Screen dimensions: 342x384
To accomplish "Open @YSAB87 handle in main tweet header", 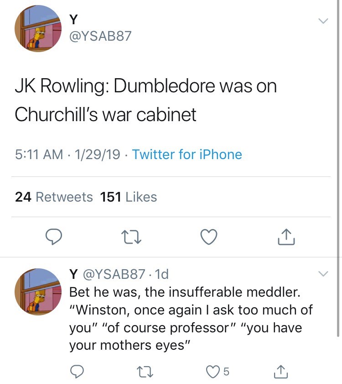I will [x=99, y=36].
